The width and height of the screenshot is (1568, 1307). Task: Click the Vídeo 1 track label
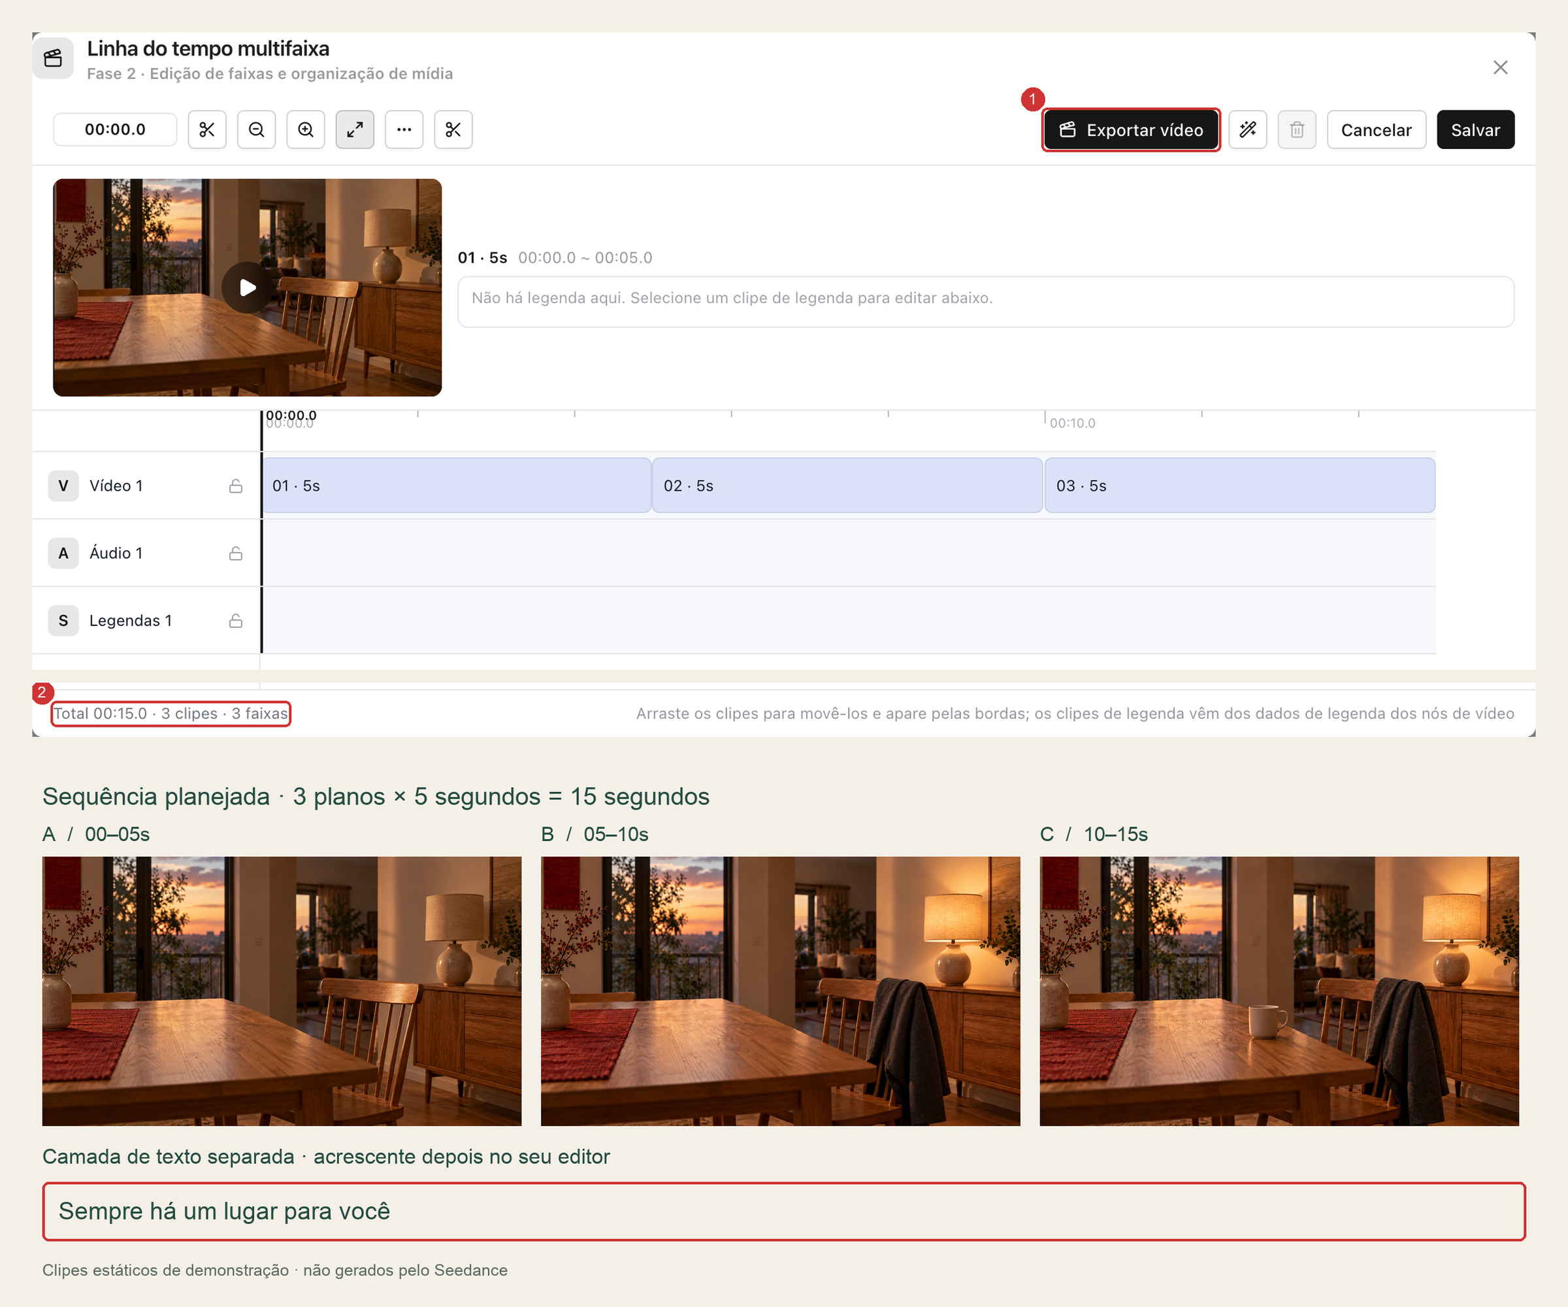[x=116, y=486]
